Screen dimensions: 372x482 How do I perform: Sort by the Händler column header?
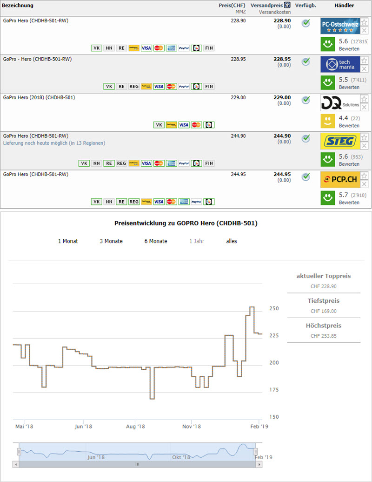[344, 6]
